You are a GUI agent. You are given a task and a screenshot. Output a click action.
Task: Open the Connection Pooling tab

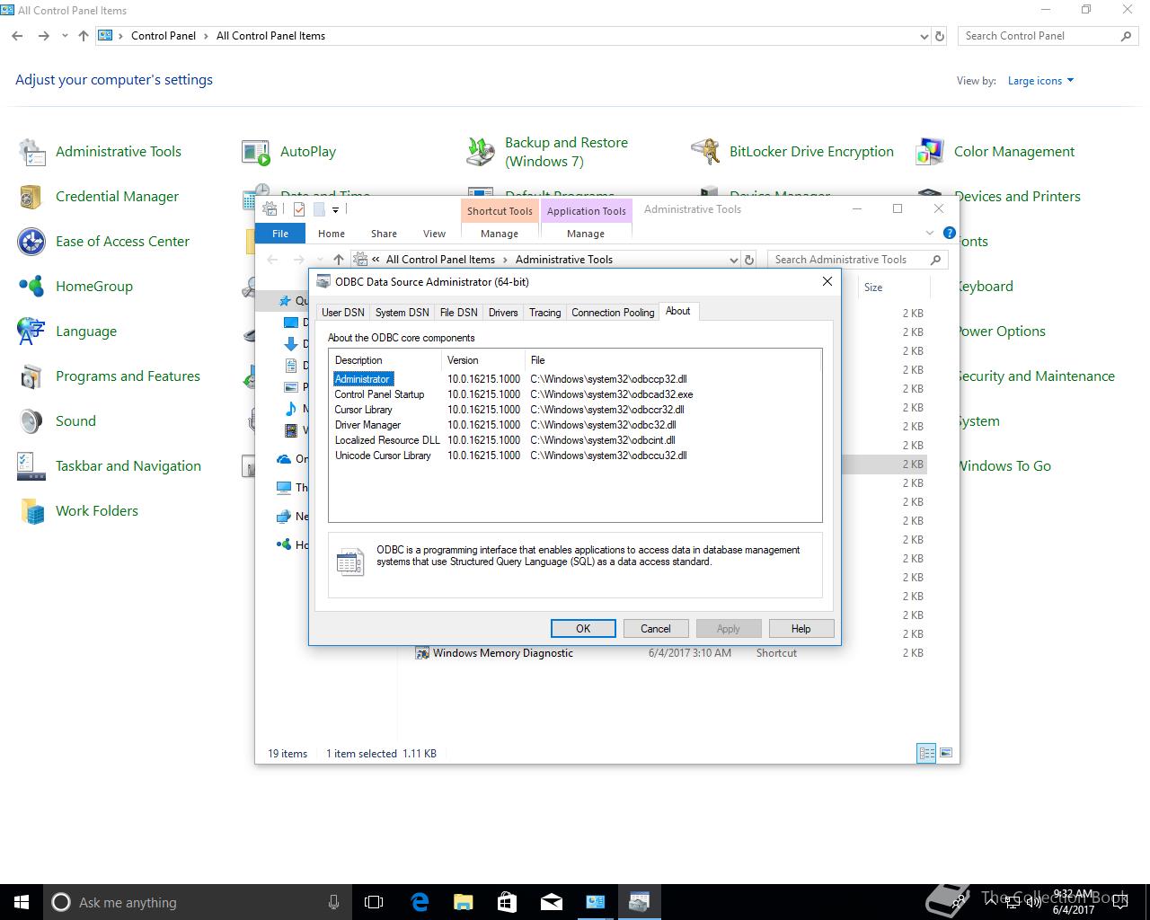click(x=613, y=313)
